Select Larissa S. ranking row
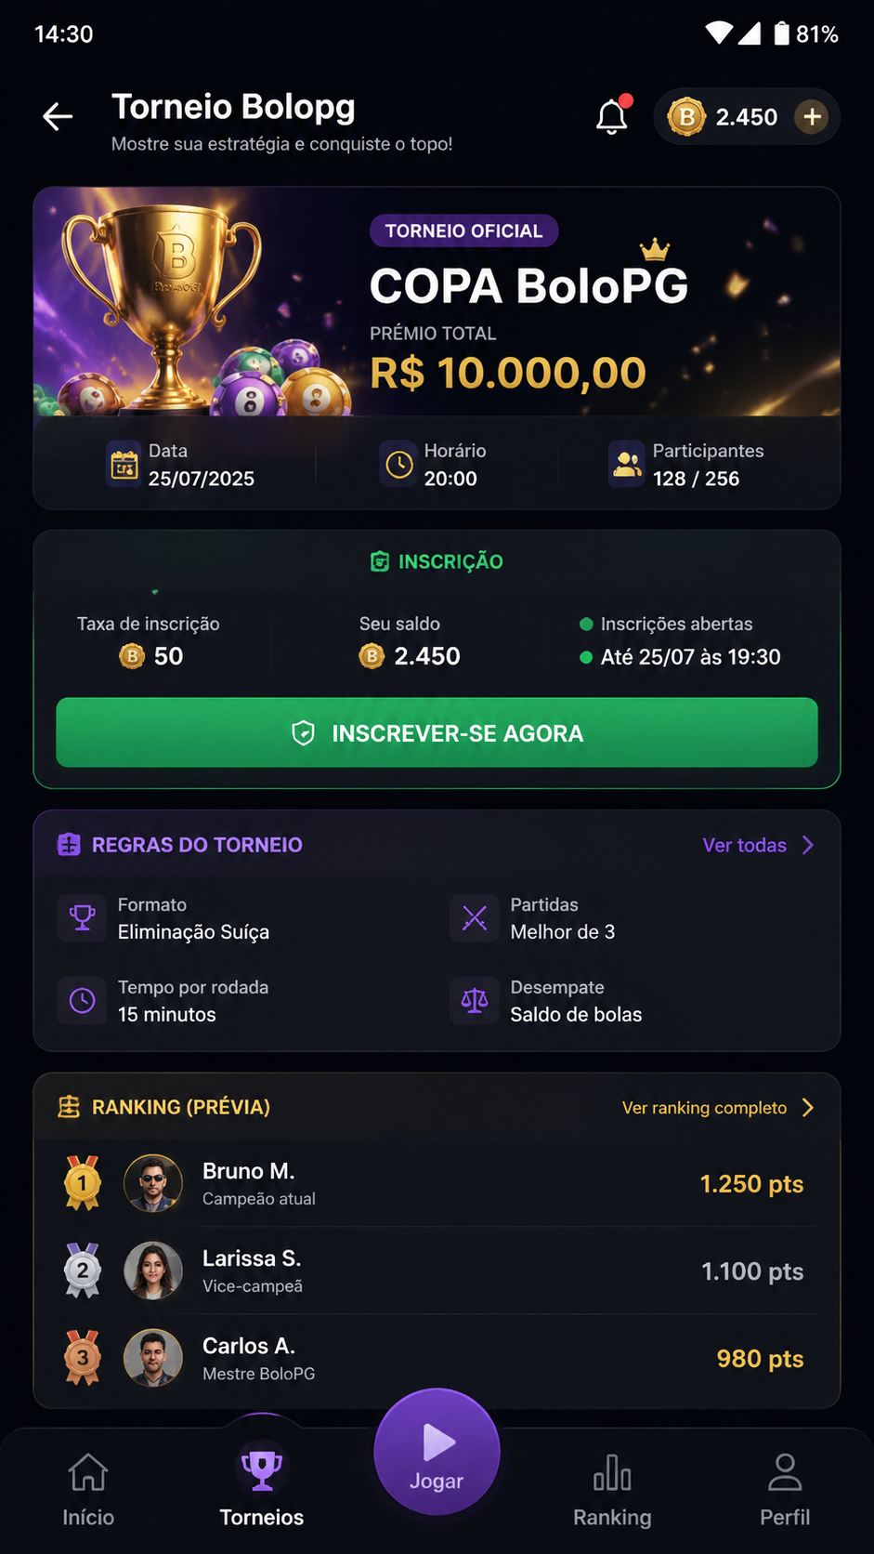 [437, 1271]
